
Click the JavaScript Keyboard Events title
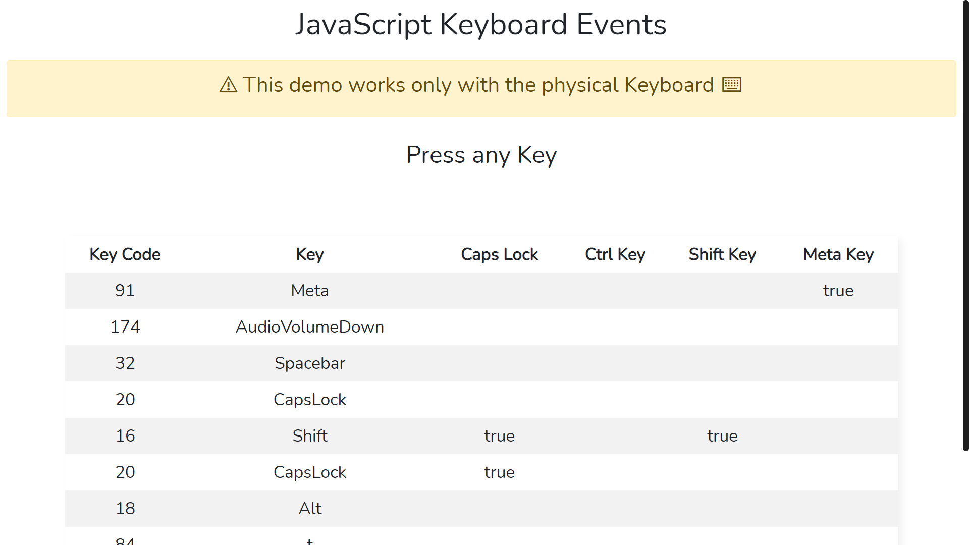pos(480,24)
